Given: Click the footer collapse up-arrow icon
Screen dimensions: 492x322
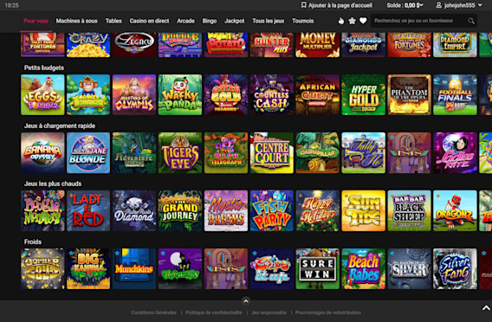Looking at the screenshot, I should 246,301.
